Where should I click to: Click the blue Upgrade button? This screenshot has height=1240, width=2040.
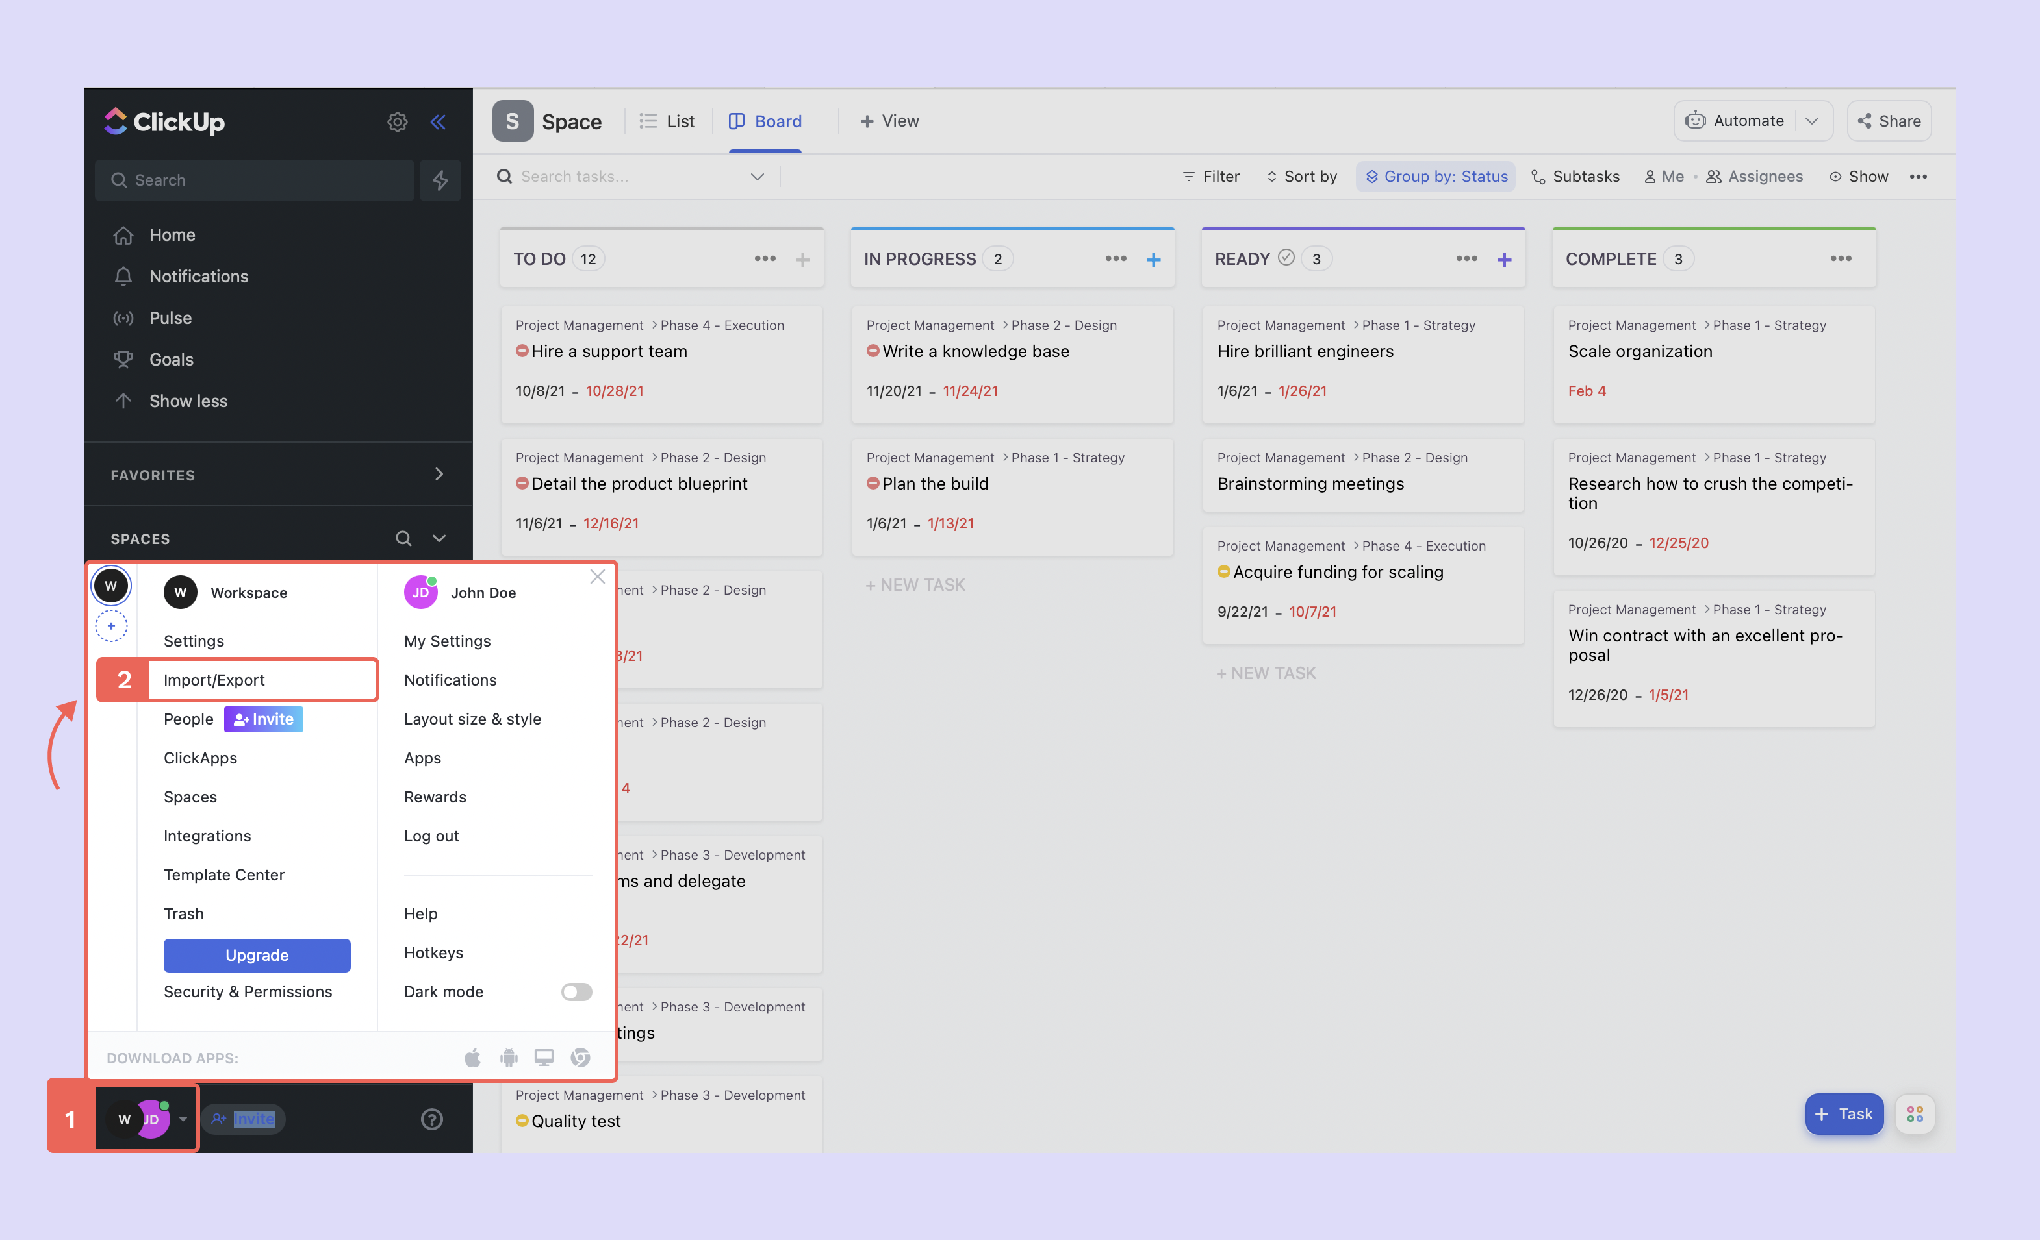click(x=257, y=954)
